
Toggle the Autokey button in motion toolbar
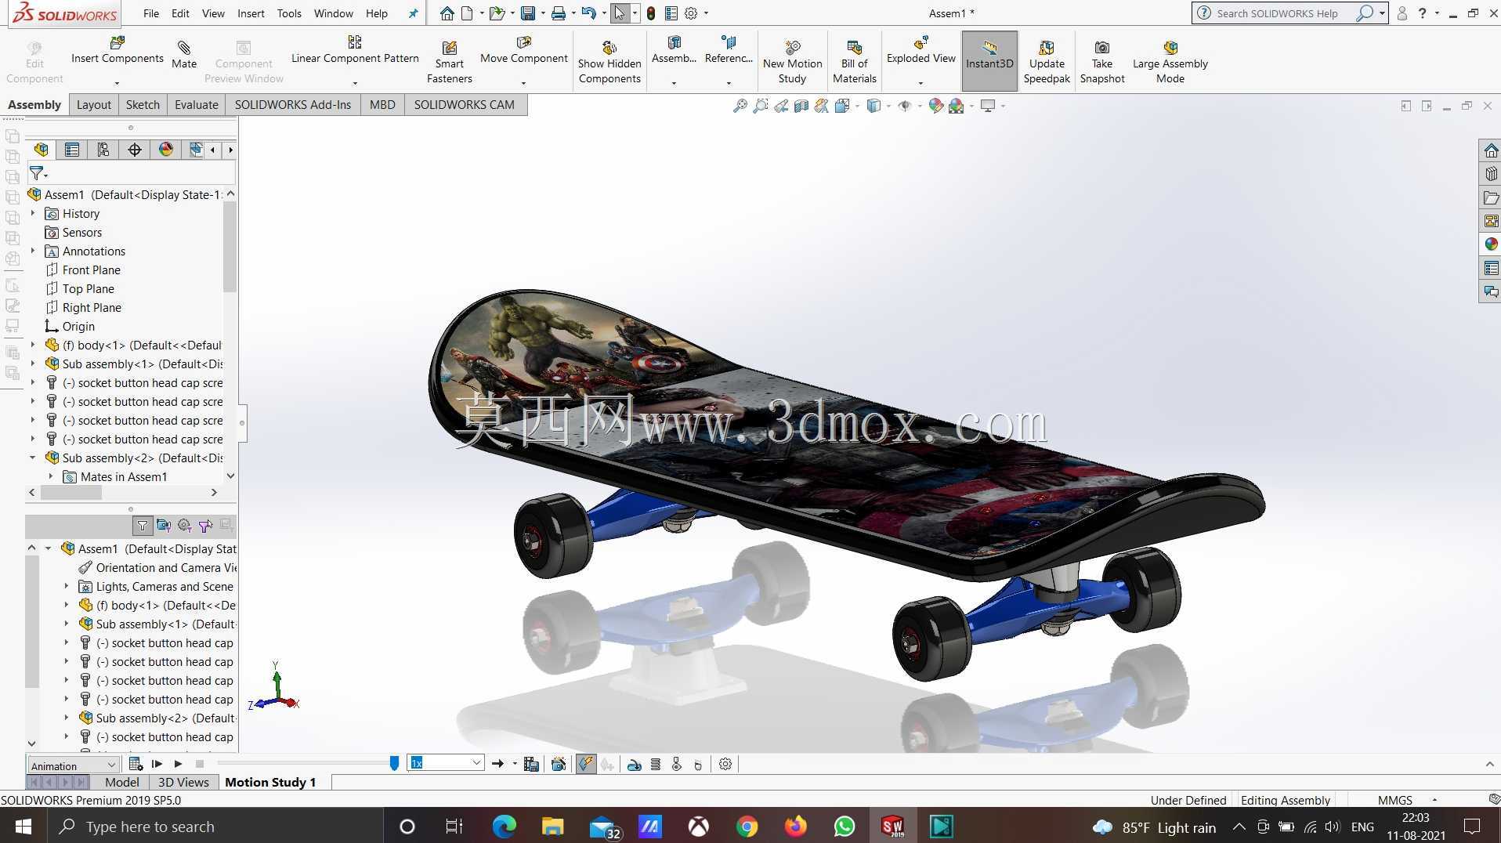[x=586, y=764]
